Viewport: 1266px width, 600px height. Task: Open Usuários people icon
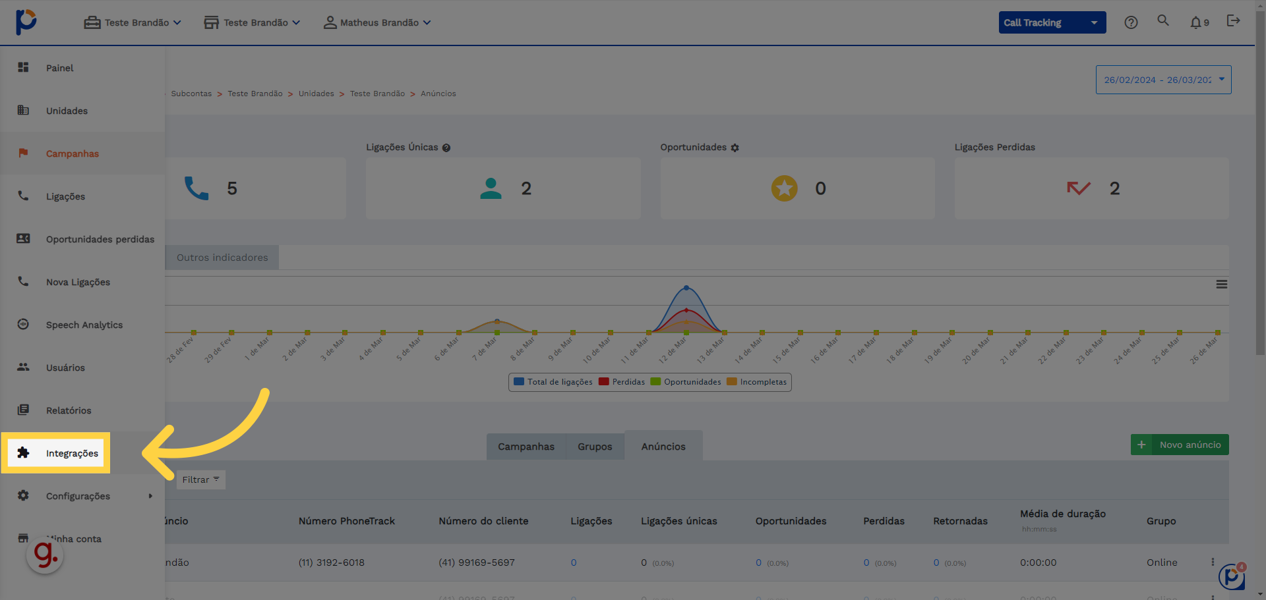[23, 367]
